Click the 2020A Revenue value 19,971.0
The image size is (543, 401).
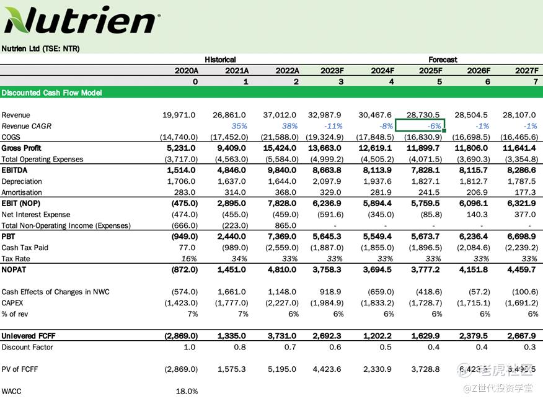pyautogui.click(x=179, y=115)
